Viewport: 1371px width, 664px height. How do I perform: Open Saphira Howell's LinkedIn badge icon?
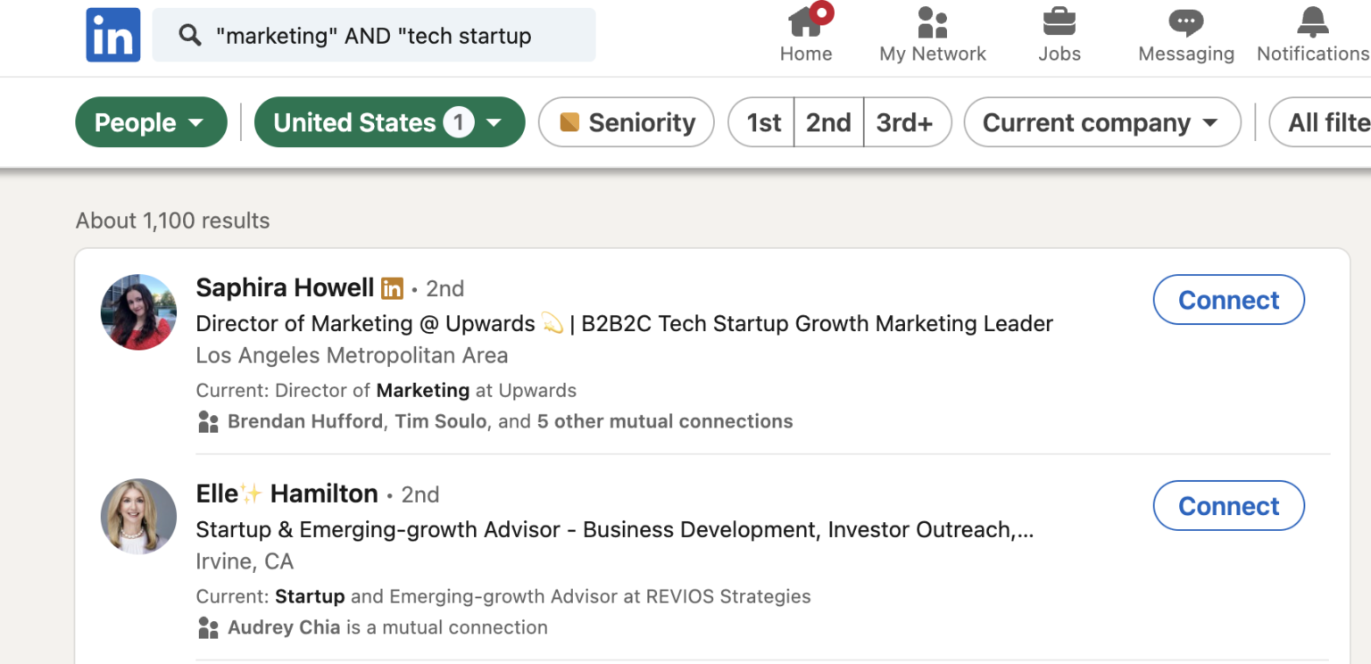click(392, 288)
